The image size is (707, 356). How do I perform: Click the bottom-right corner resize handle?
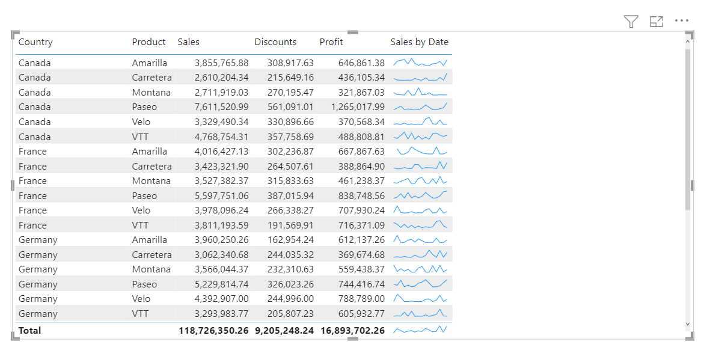pos(690,337)
